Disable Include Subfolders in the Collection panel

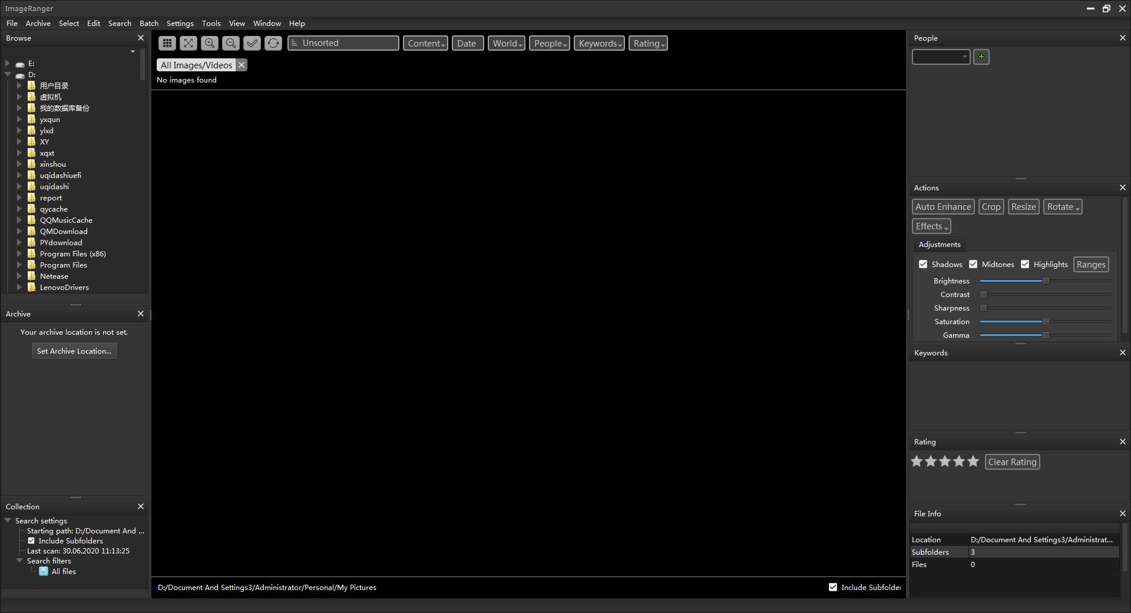[x=32, y=541]
